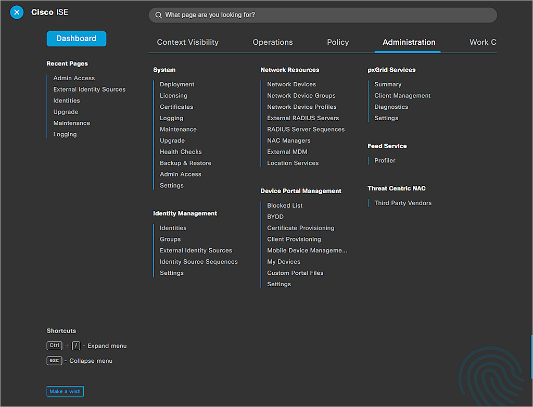Switch to the Administration tab
Viewport: 533px width, 407px height.
point(408,42)
